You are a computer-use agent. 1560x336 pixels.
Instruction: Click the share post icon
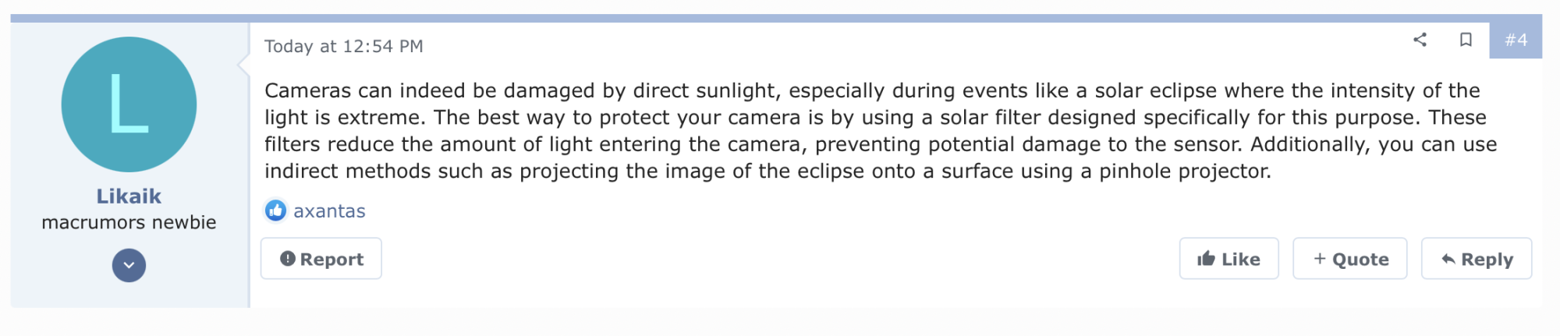tap(1420, 40)
